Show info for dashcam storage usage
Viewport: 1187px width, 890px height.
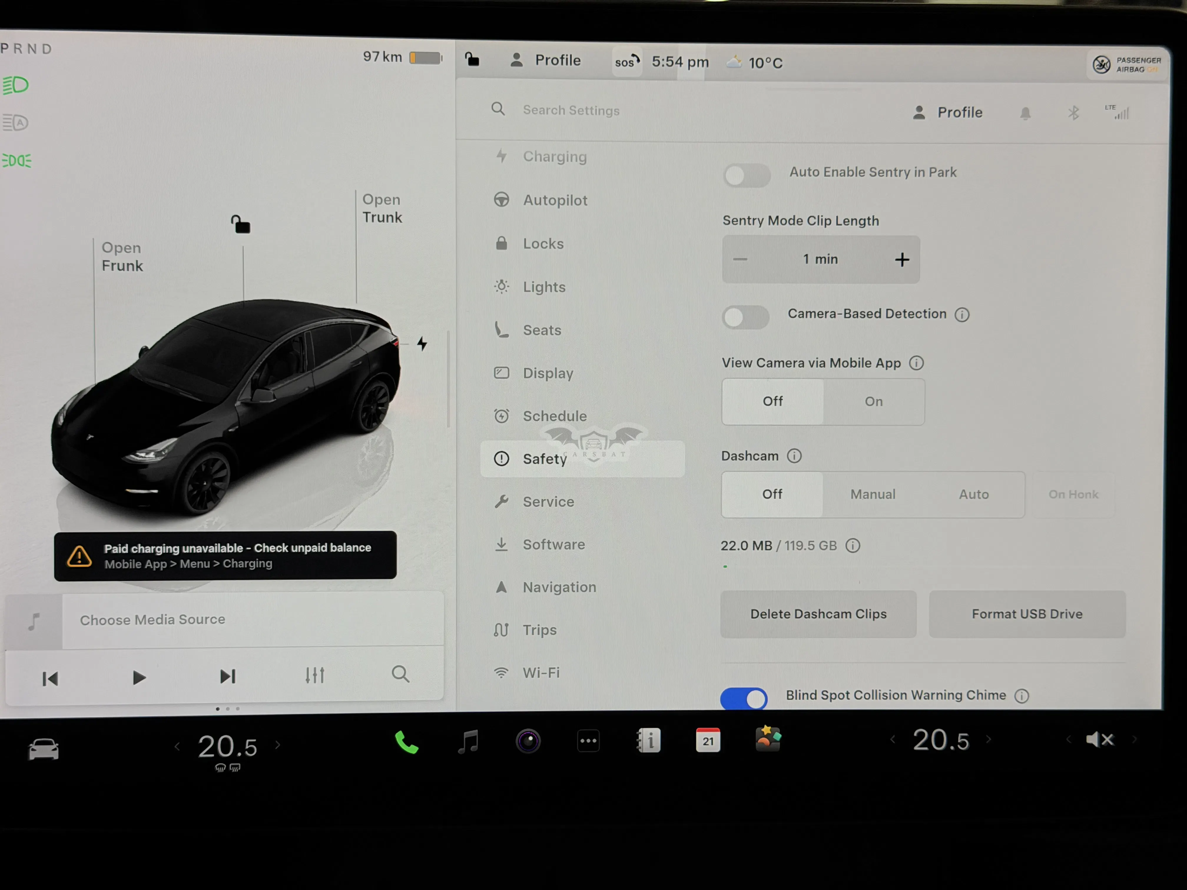coord(853,546)
